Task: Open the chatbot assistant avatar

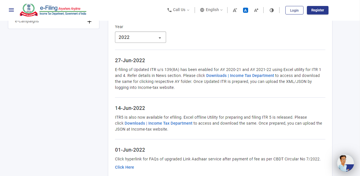Action: 345,163
